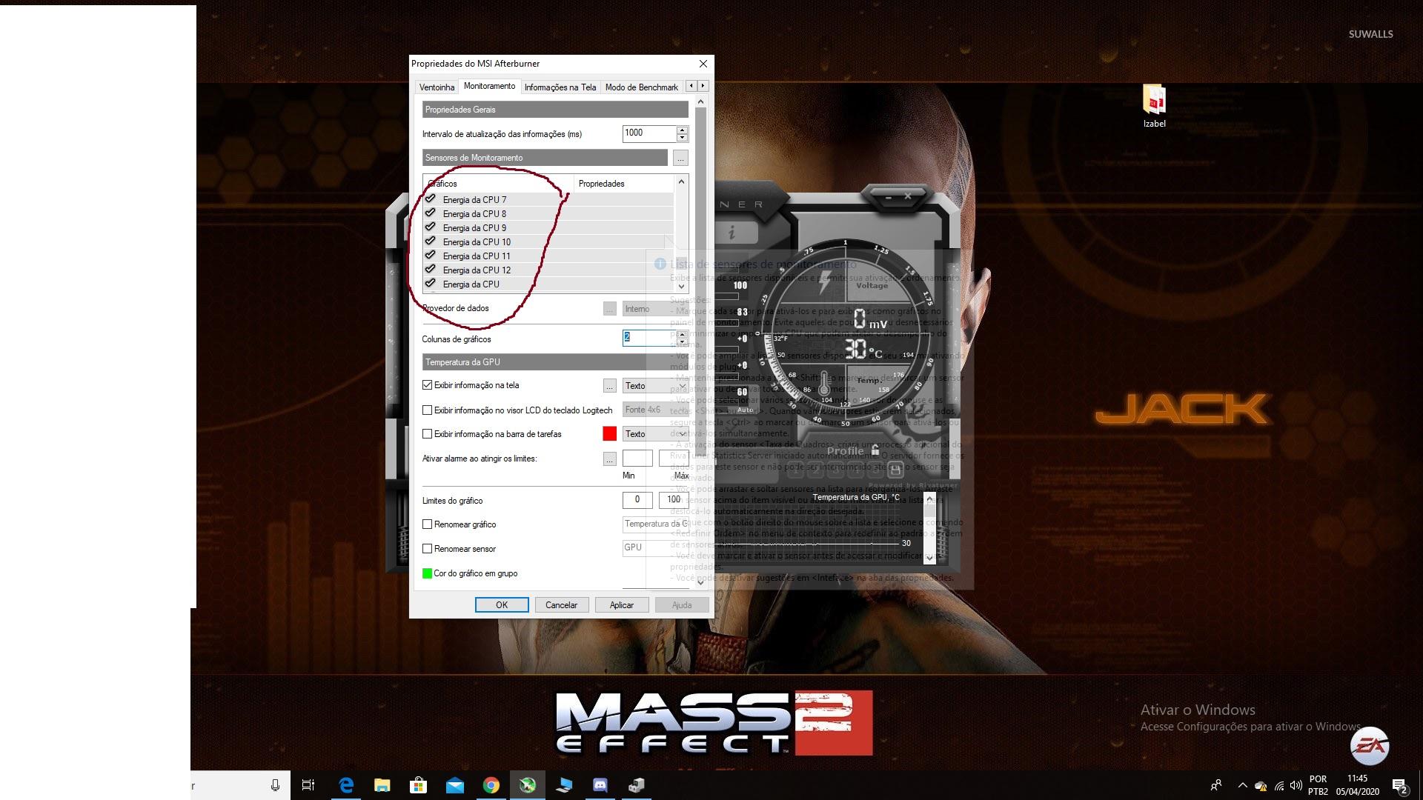Increase update interval with up stepper
The height and width of the screenshot is (800, 1423).
click(682, 130)
